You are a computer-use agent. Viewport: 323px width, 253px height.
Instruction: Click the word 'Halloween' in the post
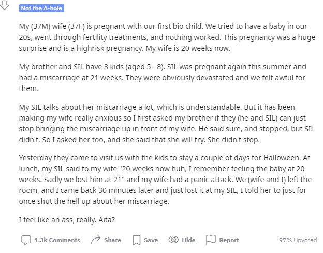click(283, 158)
